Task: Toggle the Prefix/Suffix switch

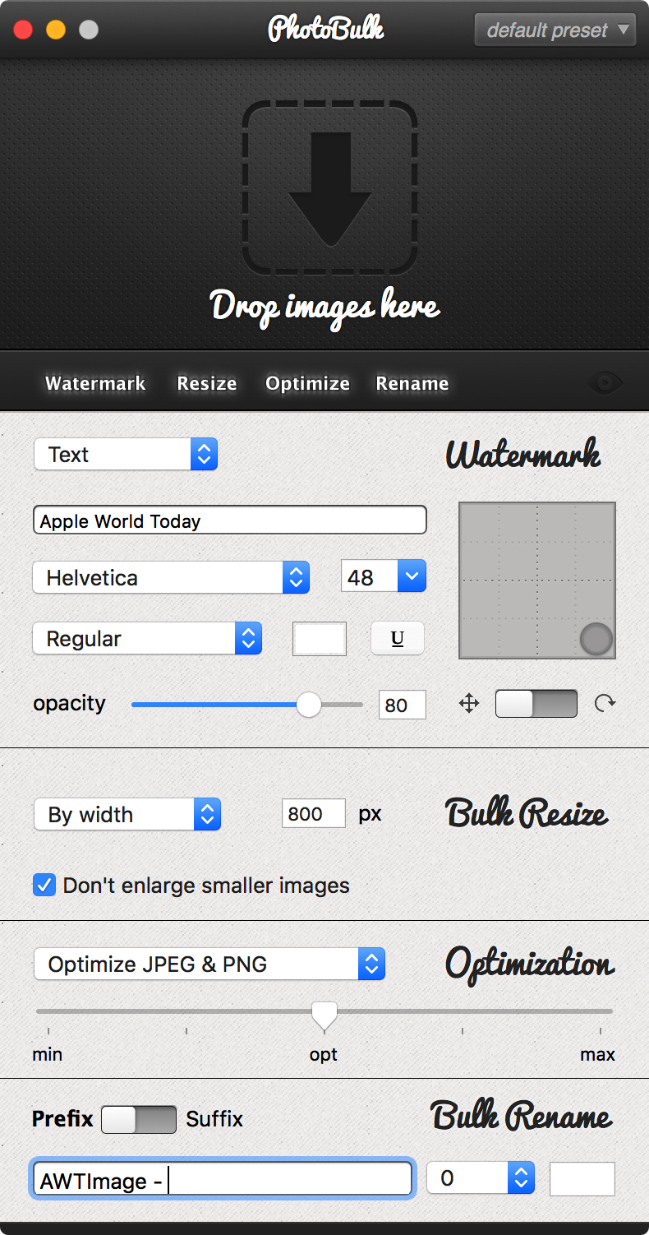Action: point(139,1120)
